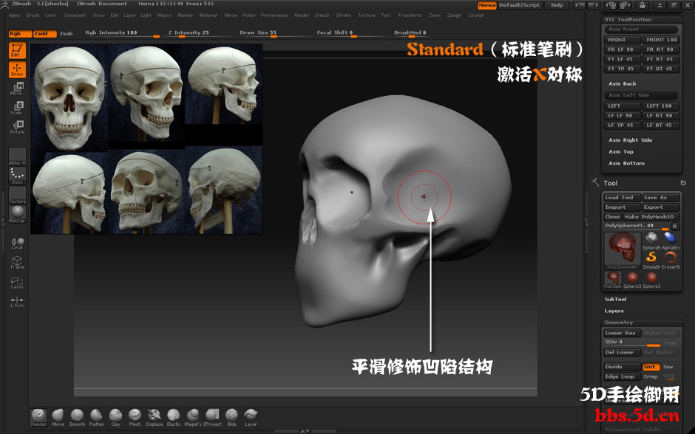Viewport: 695px width, 434px height.
Task: Pick the EraserBrush tool icon
Action: [671, 260]
